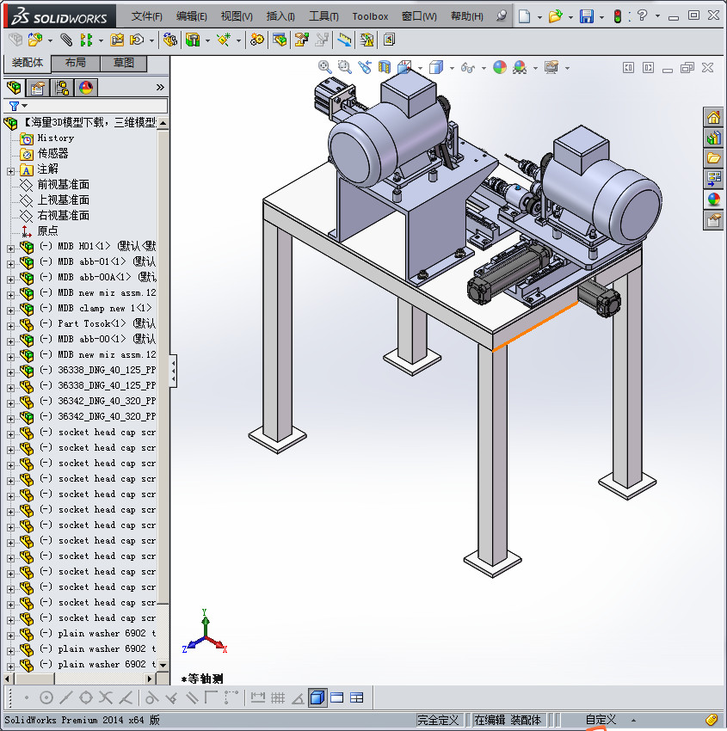This screenshot has height=731, width=727.
Task: Expand the 注解 annotations tree node
Action: coord(10,171)
